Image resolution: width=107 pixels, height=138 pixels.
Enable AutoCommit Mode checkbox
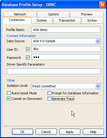coord(9,93)
